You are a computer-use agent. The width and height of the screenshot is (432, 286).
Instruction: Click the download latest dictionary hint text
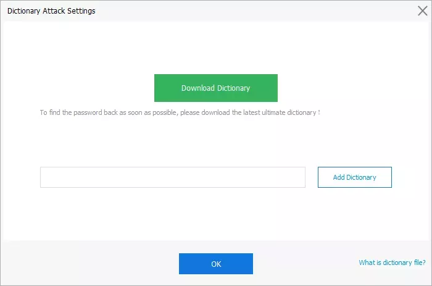(x=180, y=113)
